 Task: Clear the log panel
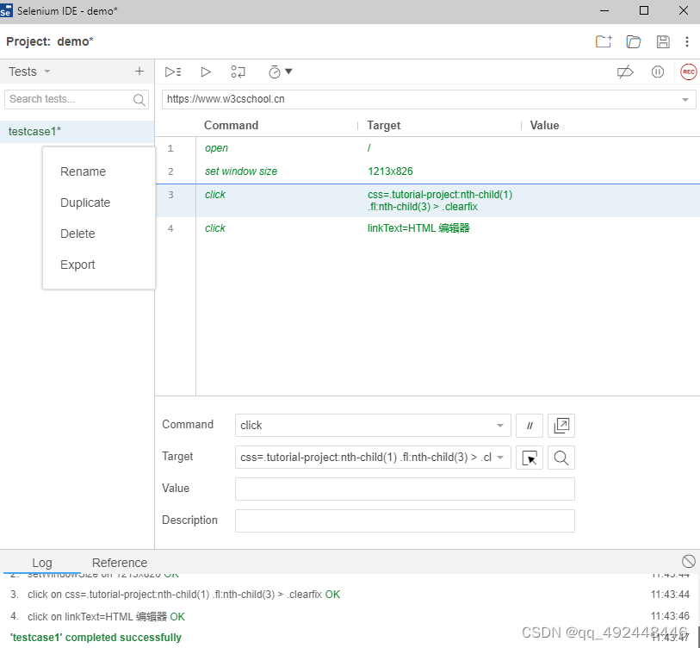pyautogui.click(x=688, y=562)
